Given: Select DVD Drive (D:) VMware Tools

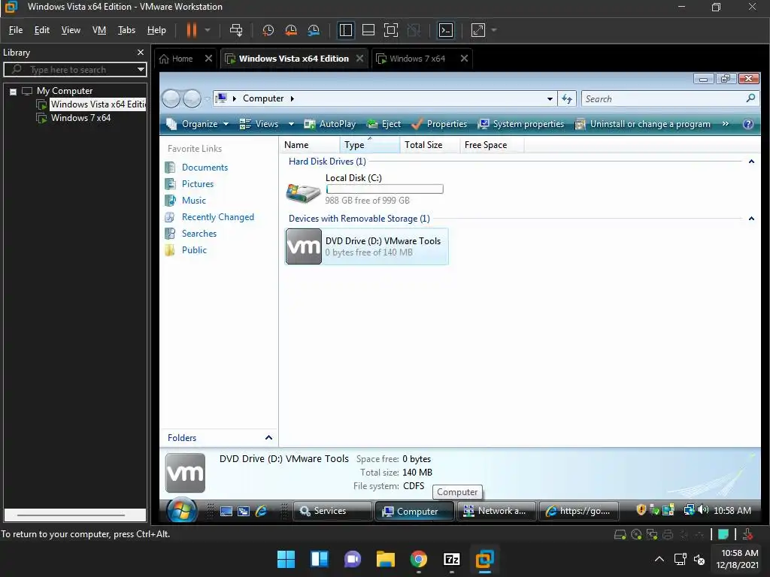Looking at the screenshot, I should pyautogui.click(x=366, y=246).
